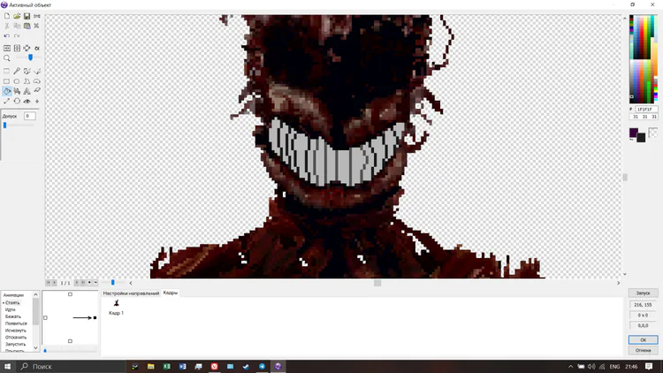Click the Flip horizontally icon
The image size is (663, 373).
click(7, 49)
